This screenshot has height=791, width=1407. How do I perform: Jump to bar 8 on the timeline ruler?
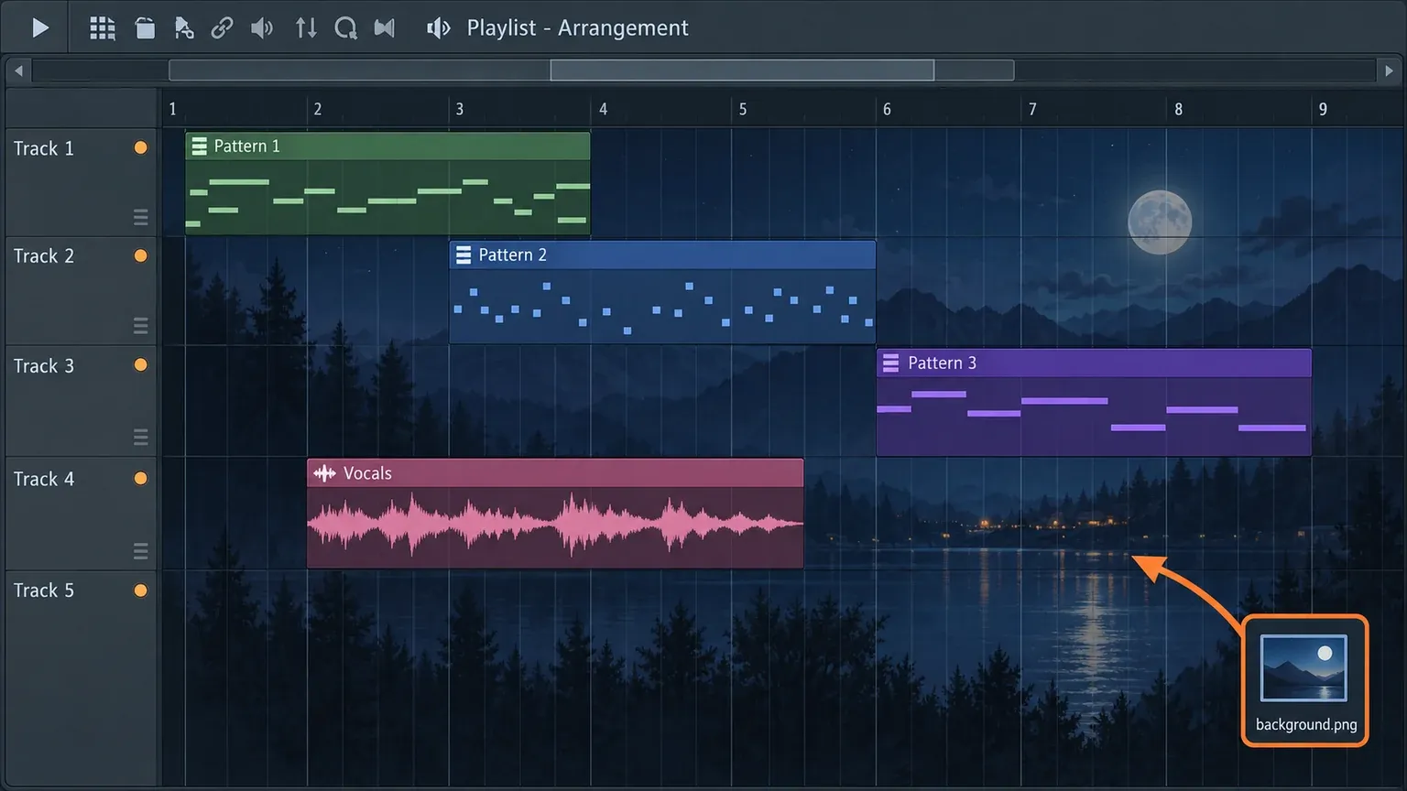pyautogui.click(x=1178, y=109)
